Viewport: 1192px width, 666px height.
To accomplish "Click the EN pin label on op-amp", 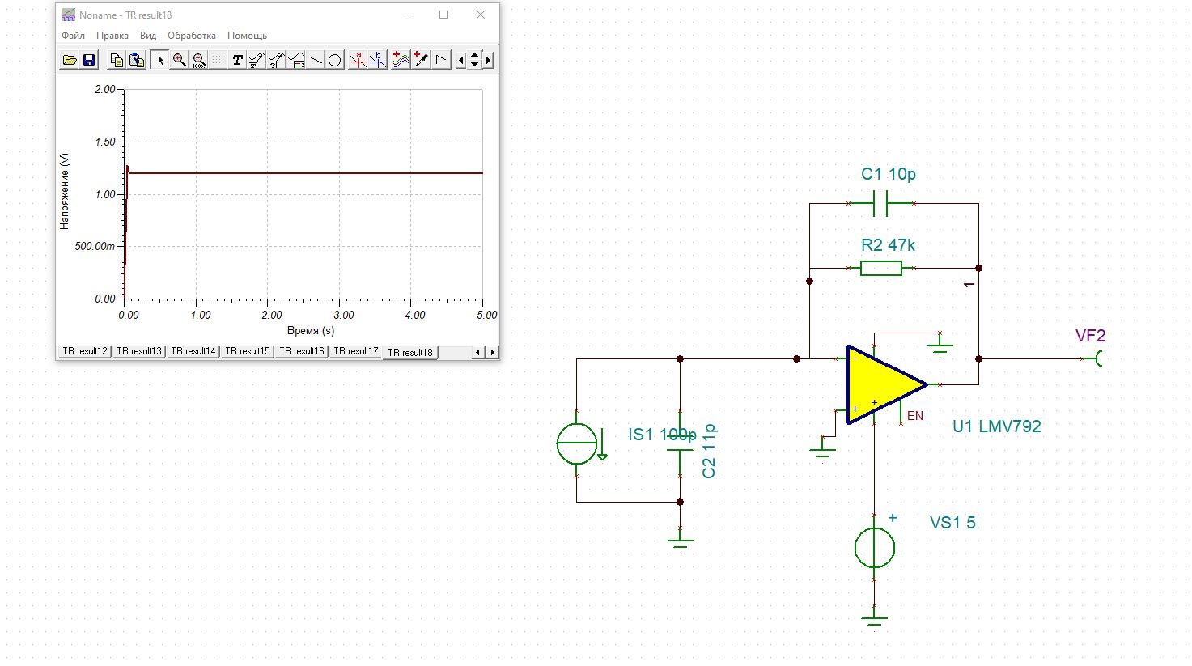I will pos(915,416).
